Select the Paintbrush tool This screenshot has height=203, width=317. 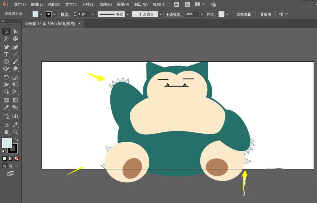click(x=15, y=62)
